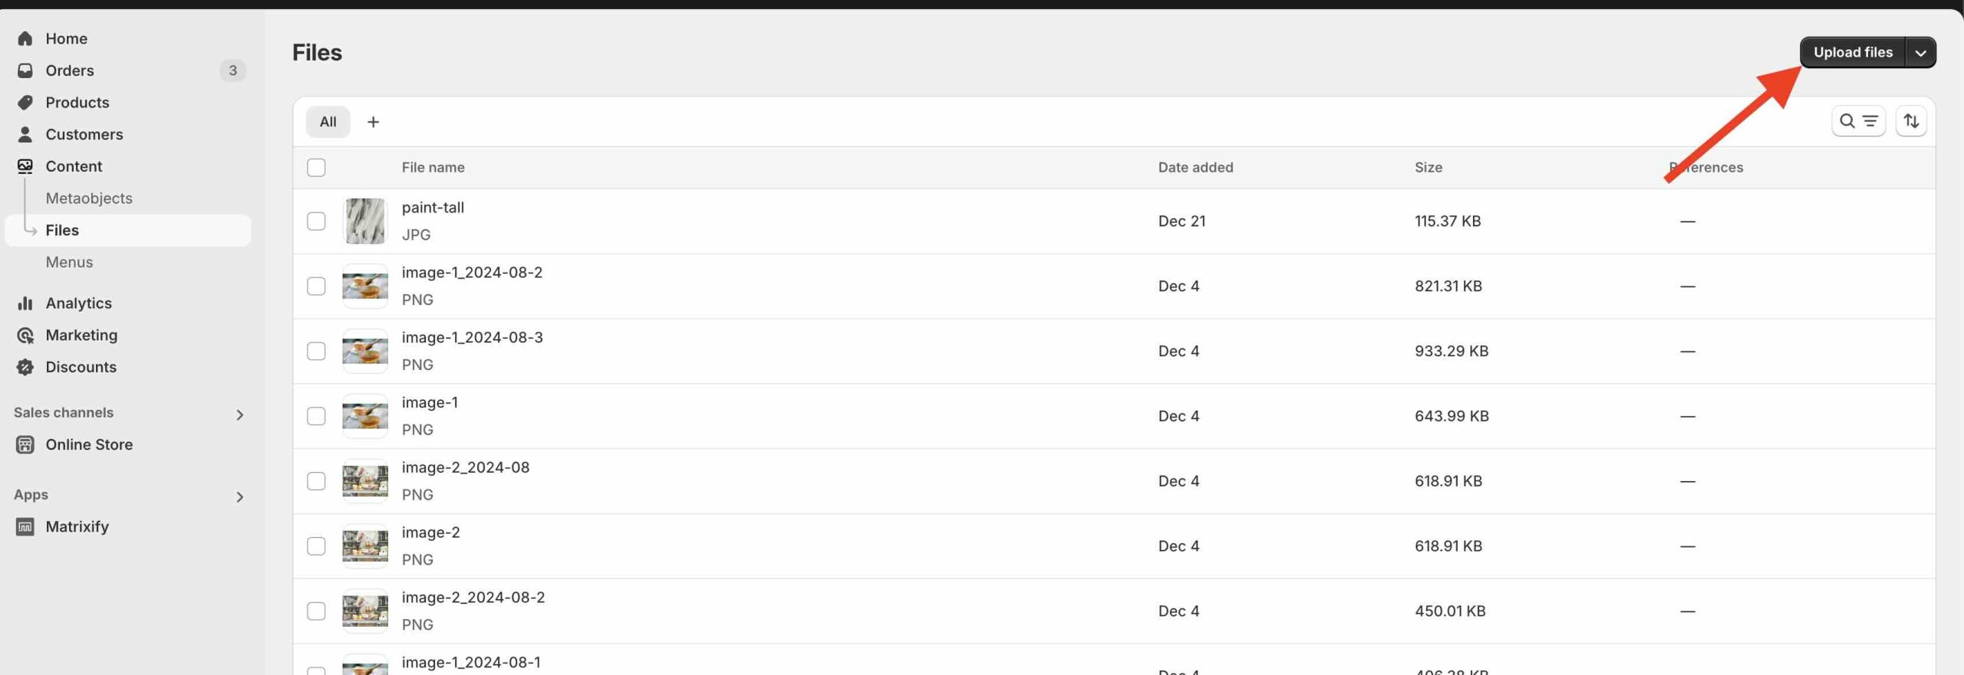Expand the Upload files dropdown arrow
Image resolution: width=1964 pixels, height=675 pixels.
tap(1920, 53)
